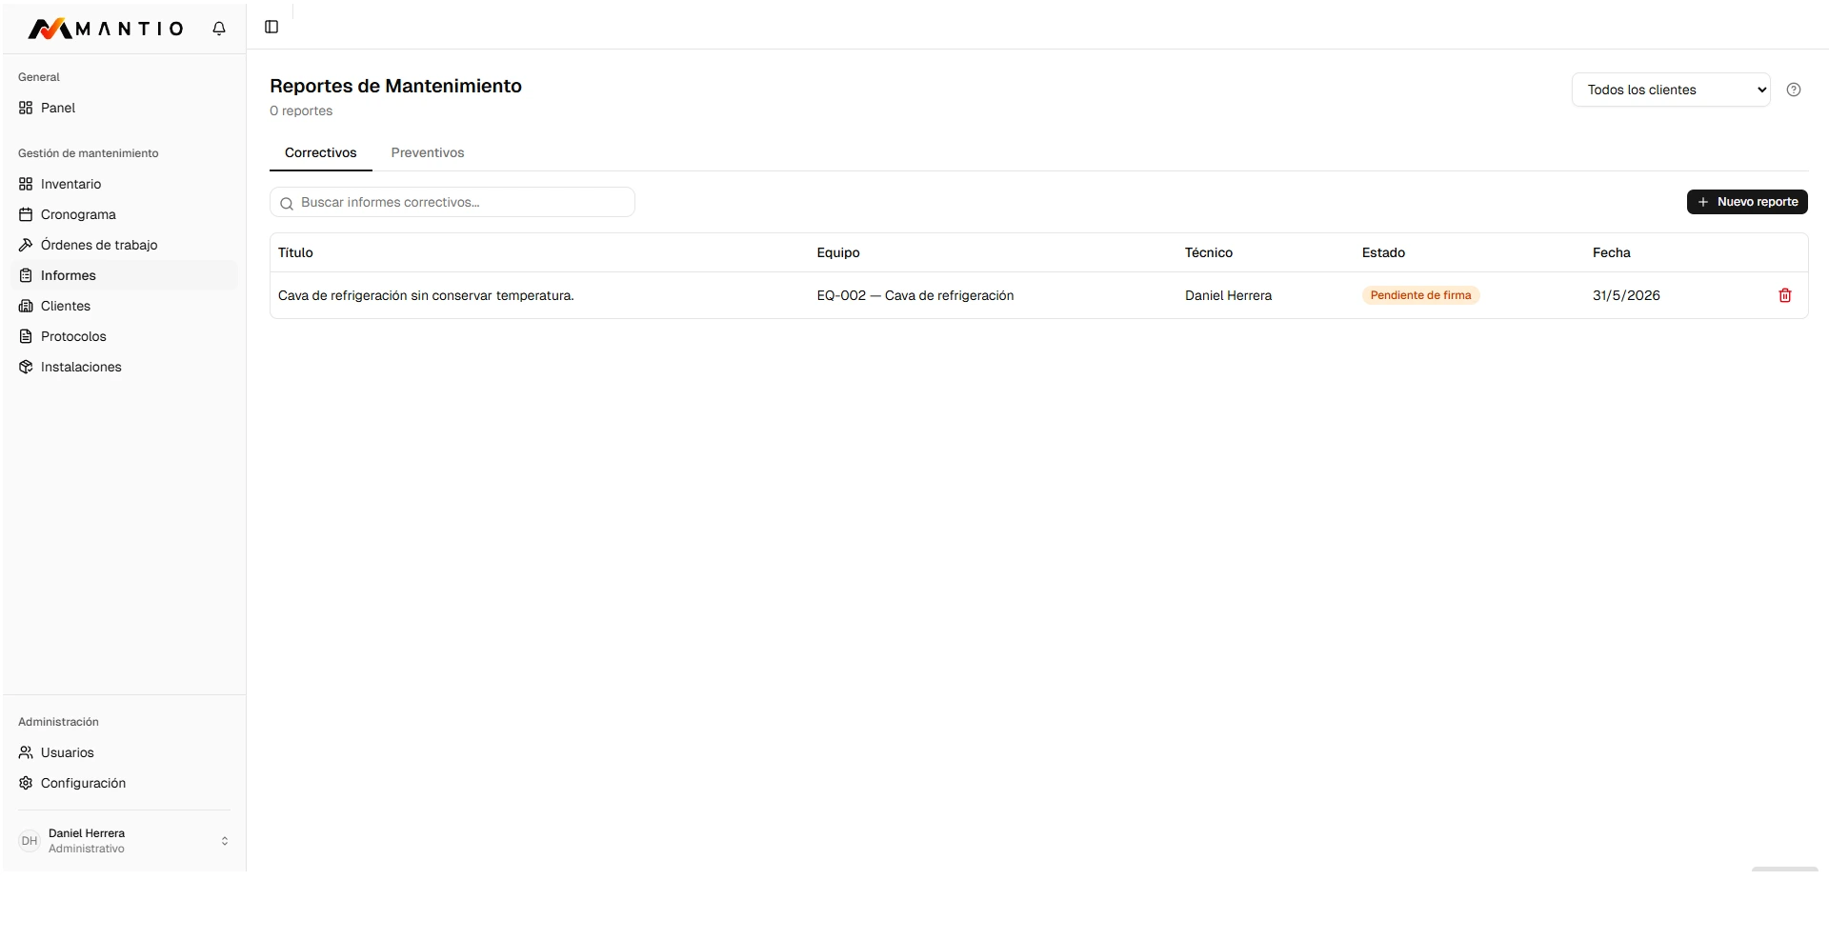Viewport: 1829px width, 940px height.
Task: Select Informes in the sidebar
Action: pyautogui.click(x=125, y=275)
